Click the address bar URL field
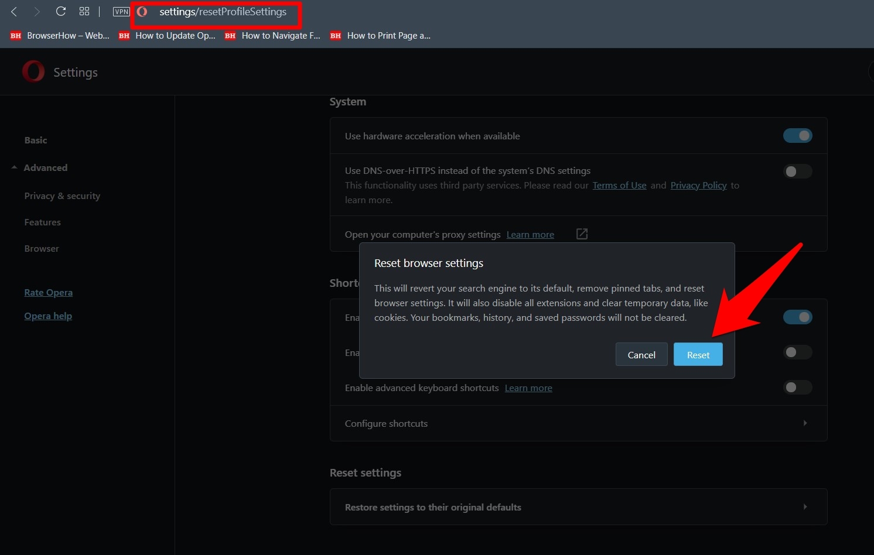This screenshot has width=874, height=555. click(x=223, y=12)
